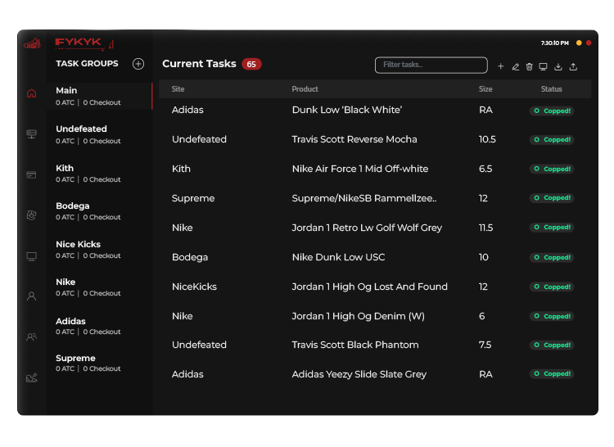The image size is (614, 447).
Task: Click the monitor icon in tasks toolbar
Action: 543,66
